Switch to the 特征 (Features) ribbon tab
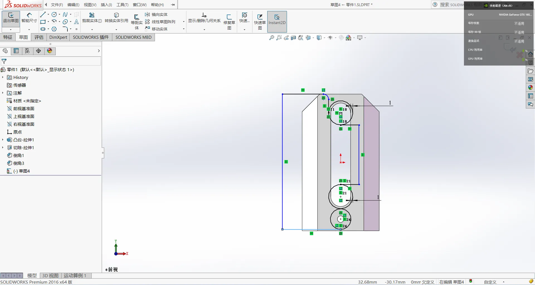Screen dimensions: 535x285 (x=8, y=37)
